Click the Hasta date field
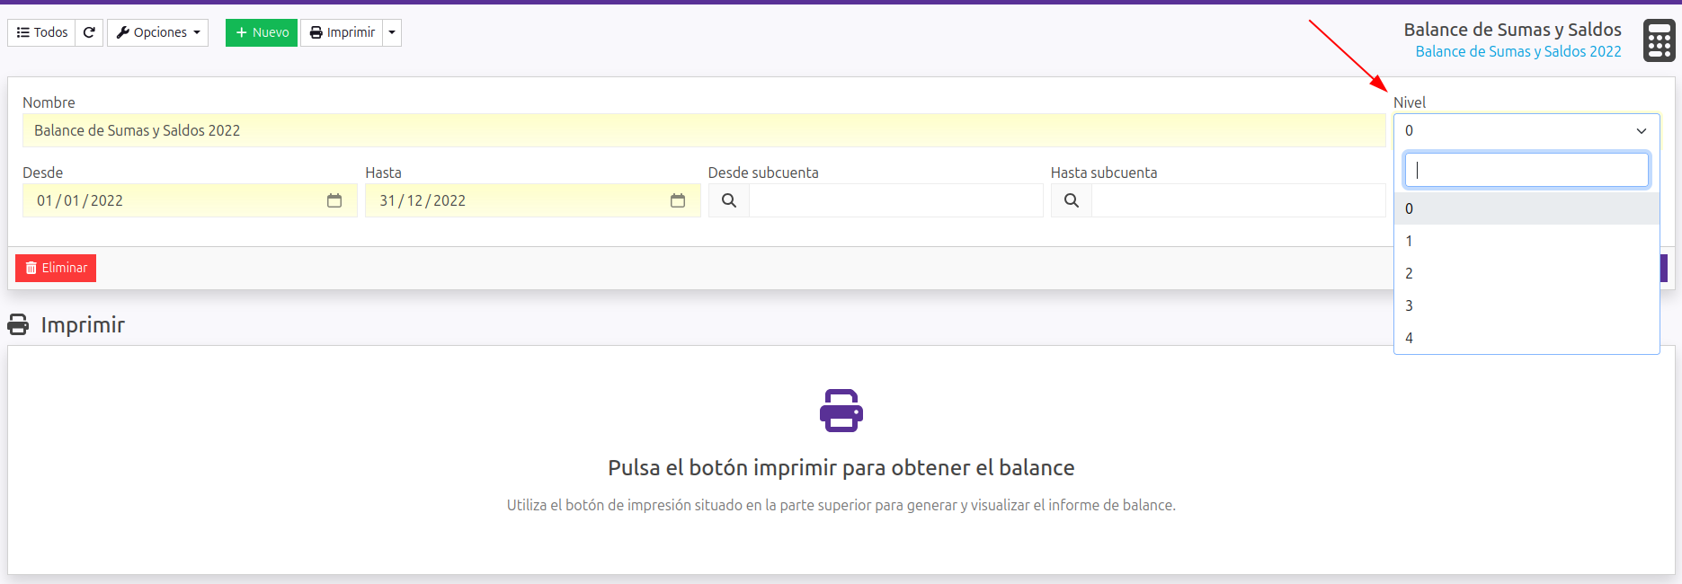This screenshot has height=584, width=1682. click(533, 200)
